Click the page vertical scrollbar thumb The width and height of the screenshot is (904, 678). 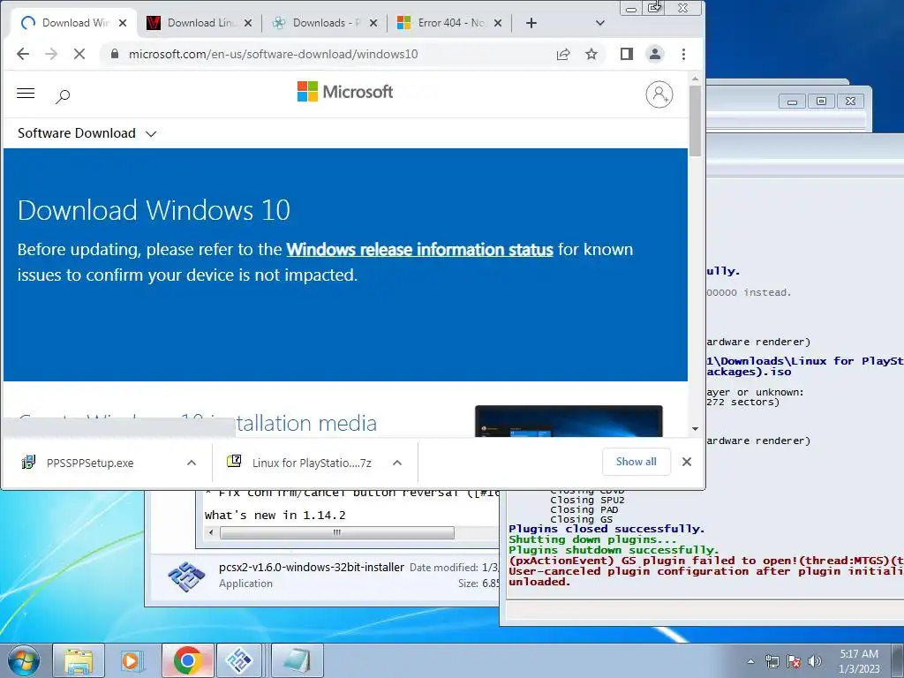(695, 120)
